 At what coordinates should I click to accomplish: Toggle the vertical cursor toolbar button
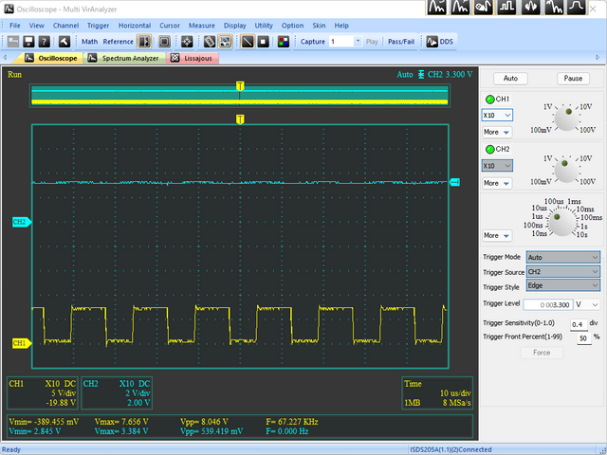point(143,42)
